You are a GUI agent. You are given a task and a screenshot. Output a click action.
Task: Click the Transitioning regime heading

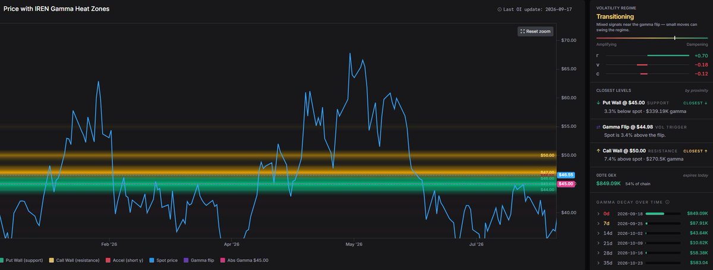(x=616, y=17)
